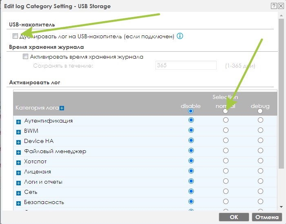Click the retention days input field
Viewport: 286px width, 224px height.
186,66
